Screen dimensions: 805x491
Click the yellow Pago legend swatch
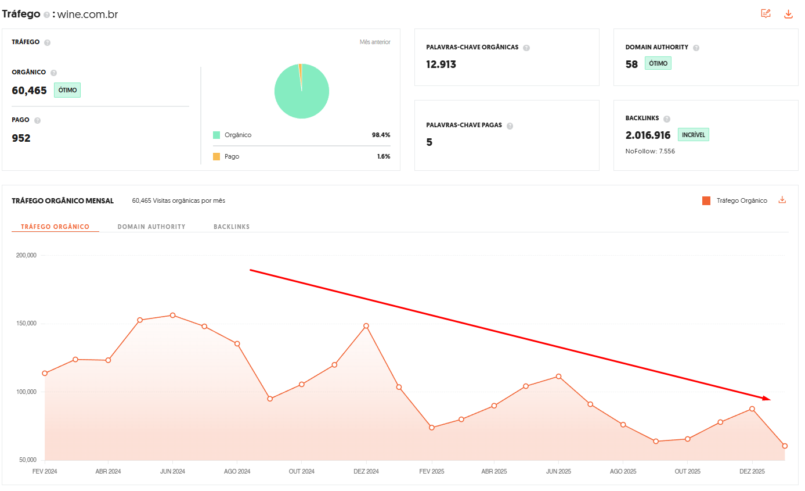216,156
